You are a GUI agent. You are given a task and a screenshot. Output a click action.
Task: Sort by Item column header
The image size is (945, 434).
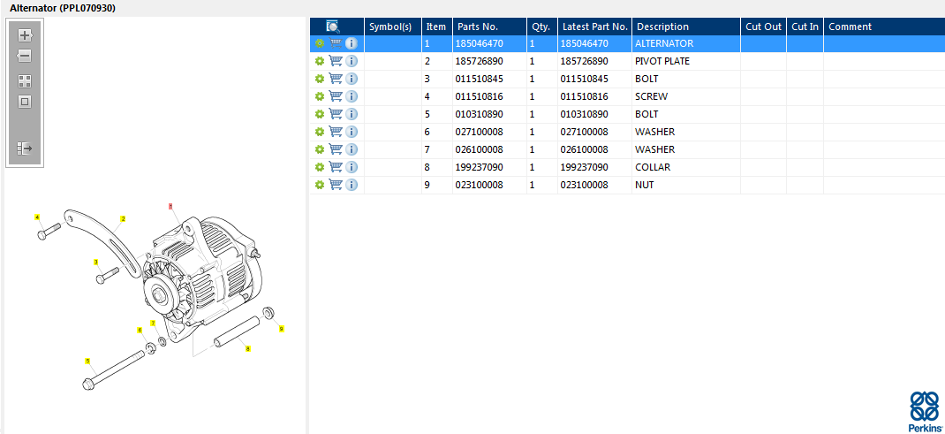coord(437,27)
